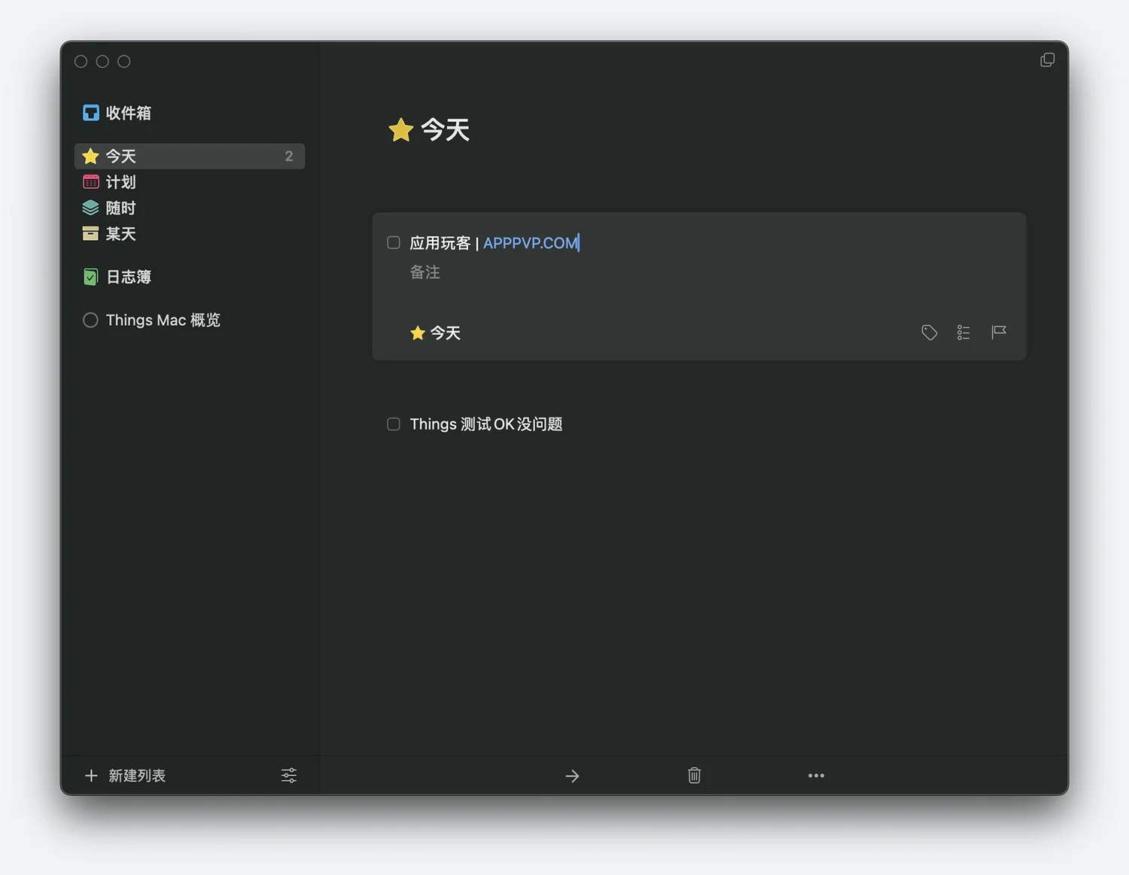Viewport: 1129px width, 875px height.
Task: Click the 备注 notes field
Action: (425, 273)
